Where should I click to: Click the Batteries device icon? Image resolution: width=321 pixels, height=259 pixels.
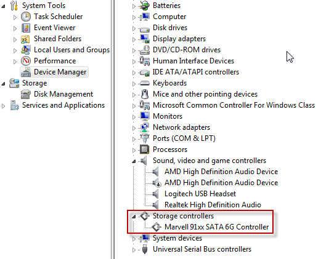tap(144, 6)
